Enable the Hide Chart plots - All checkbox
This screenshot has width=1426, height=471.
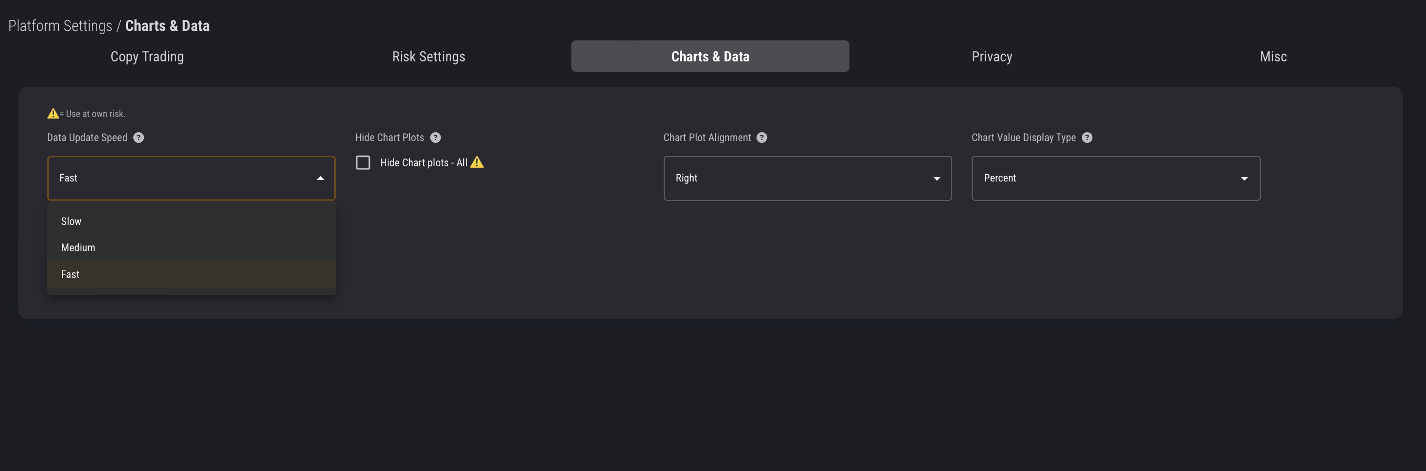click(363, 163)
